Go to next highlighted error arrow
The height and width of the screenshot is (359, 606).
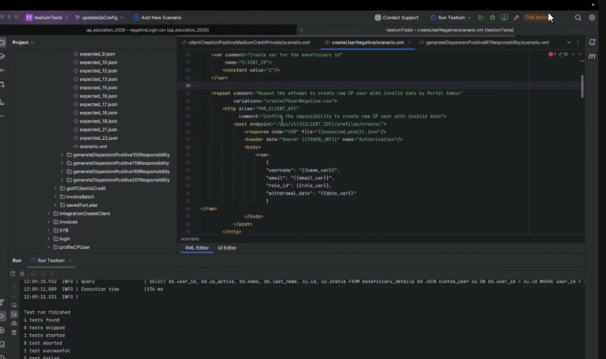580,54
